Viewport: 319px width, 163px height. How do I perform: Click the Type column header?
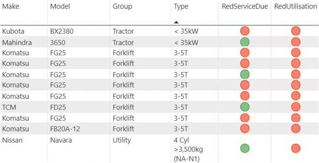181,7
